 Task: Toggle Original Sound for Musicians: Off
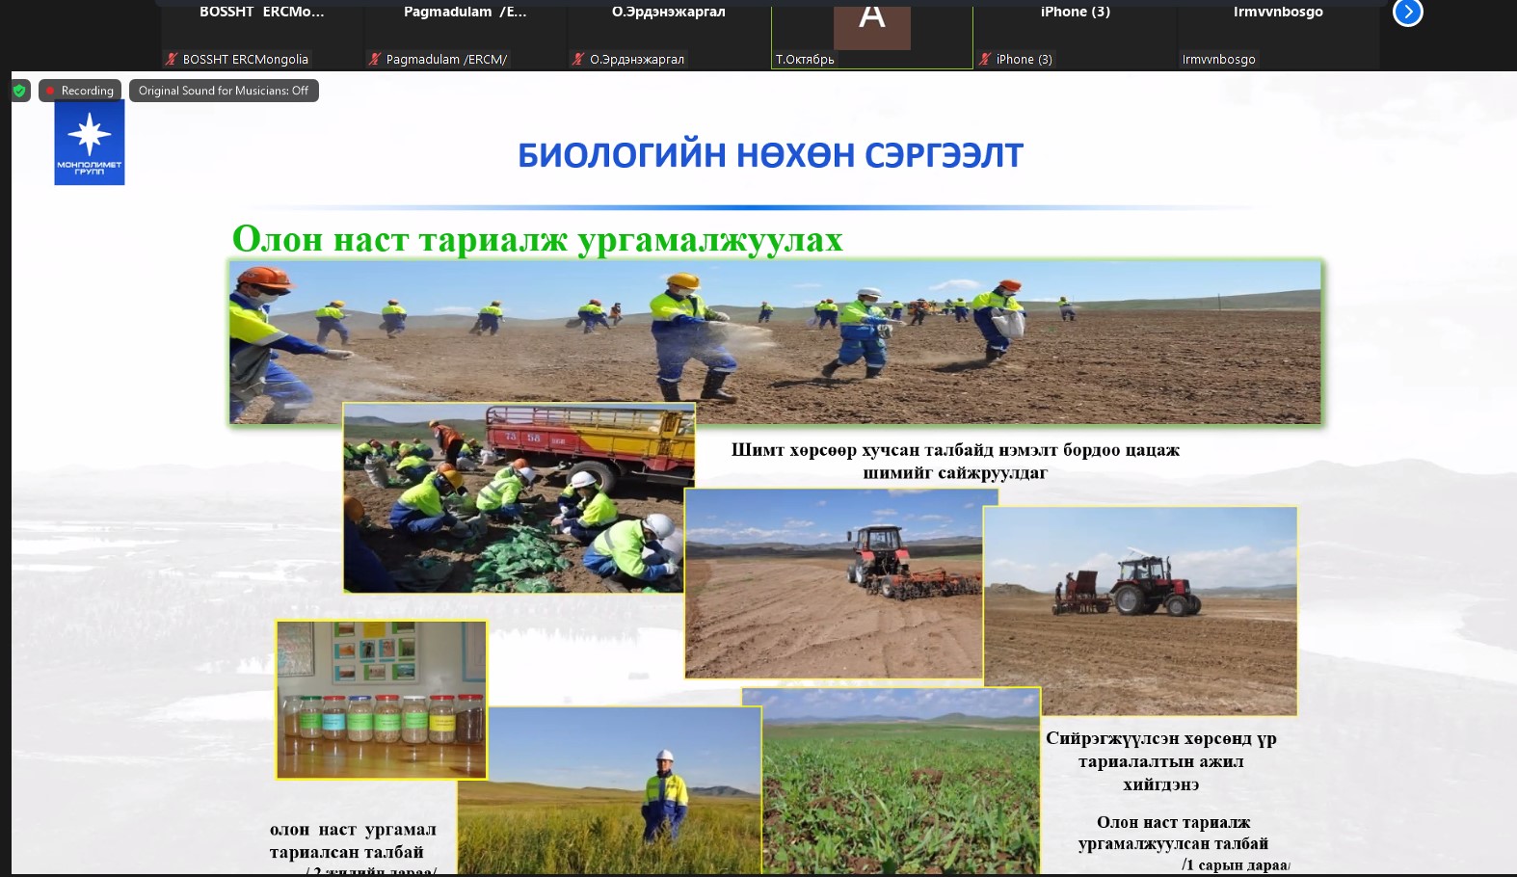click(x=224, y=91)
